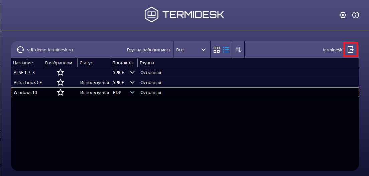
Task: Sort by the Название column header
Action: click(x=23, y=63)
